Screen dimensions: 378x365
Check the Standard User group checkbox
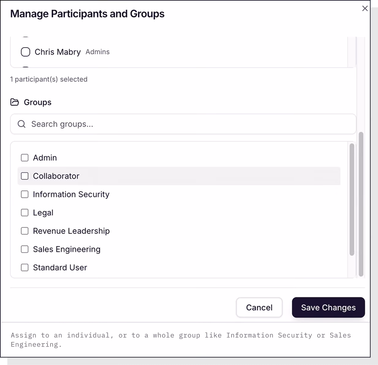[25, 268]
